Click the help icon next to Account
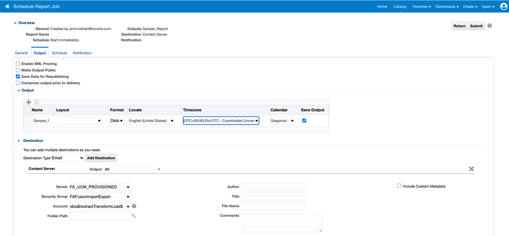Image resolution: width=509 pixels, height=236 pixels. [135, 206]
